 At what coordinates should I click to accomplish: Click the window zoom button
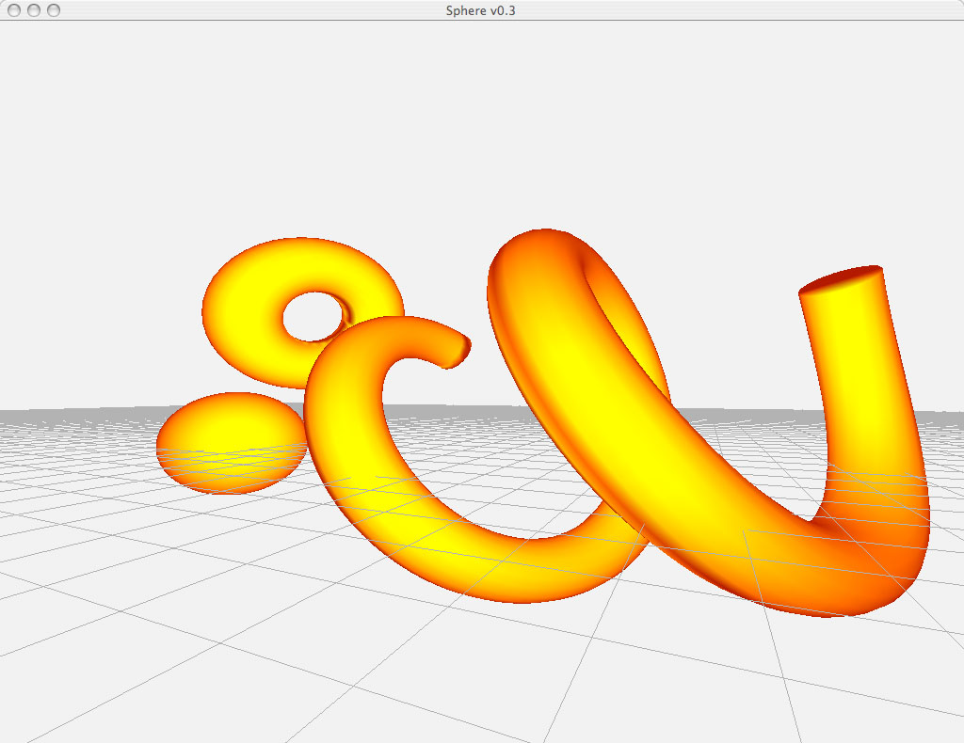point(54,10)
